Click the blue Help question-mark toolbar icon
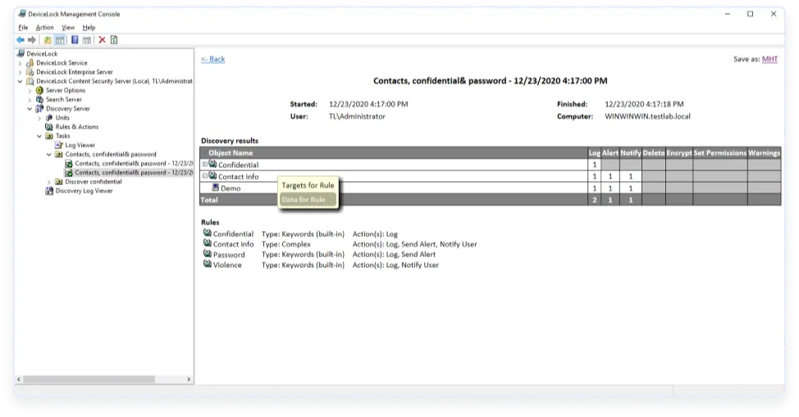Screen dimensions: 799x417 click(x=75, y=39)
